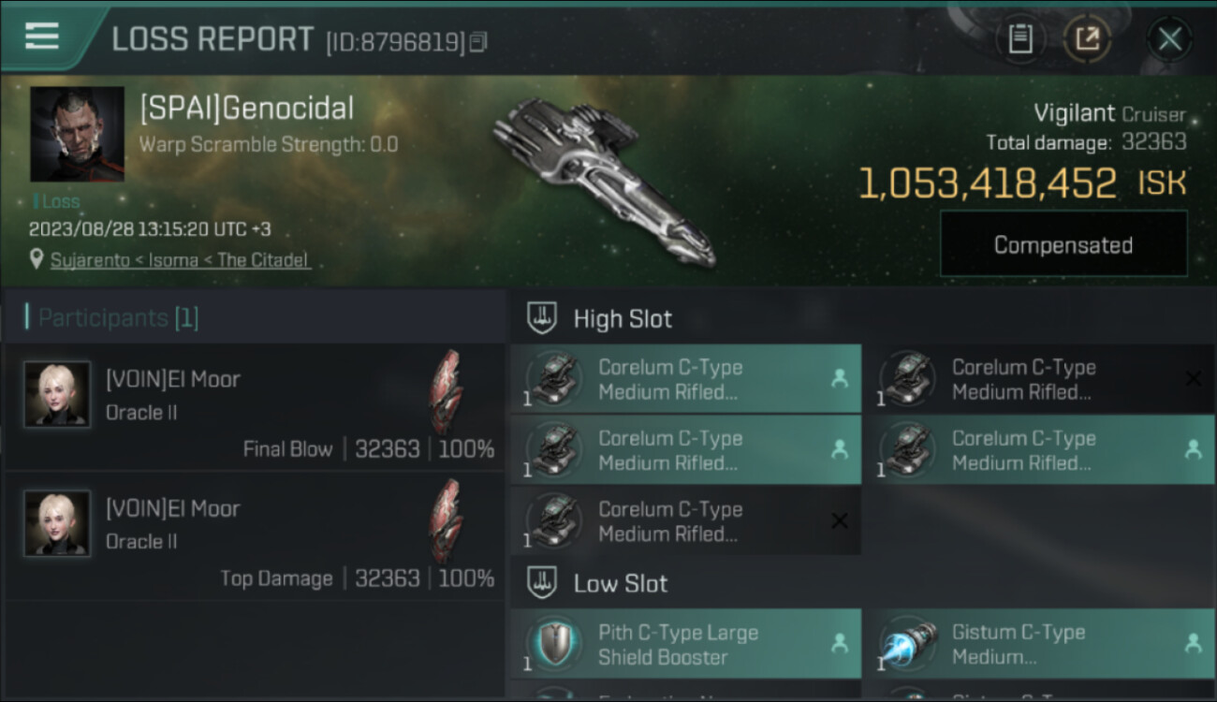Open the clipboard notes icon

pyautogui.click(x=1020, y=39)
